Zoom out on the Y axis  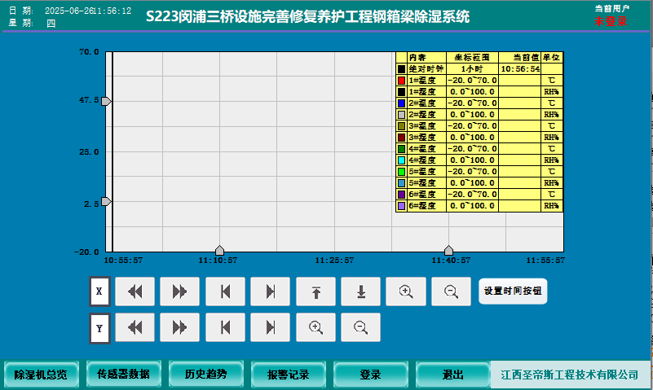pyautogui.click(x=360, y=327)
